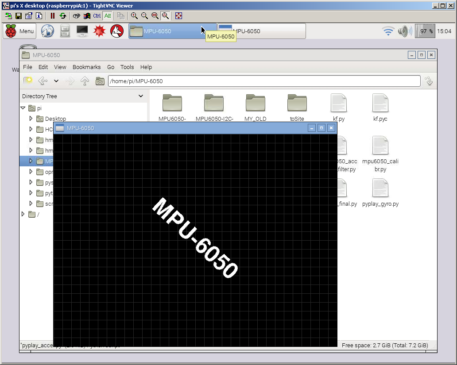
Task: Launch the terminal from the panel
Action: [x=82, y=31]
